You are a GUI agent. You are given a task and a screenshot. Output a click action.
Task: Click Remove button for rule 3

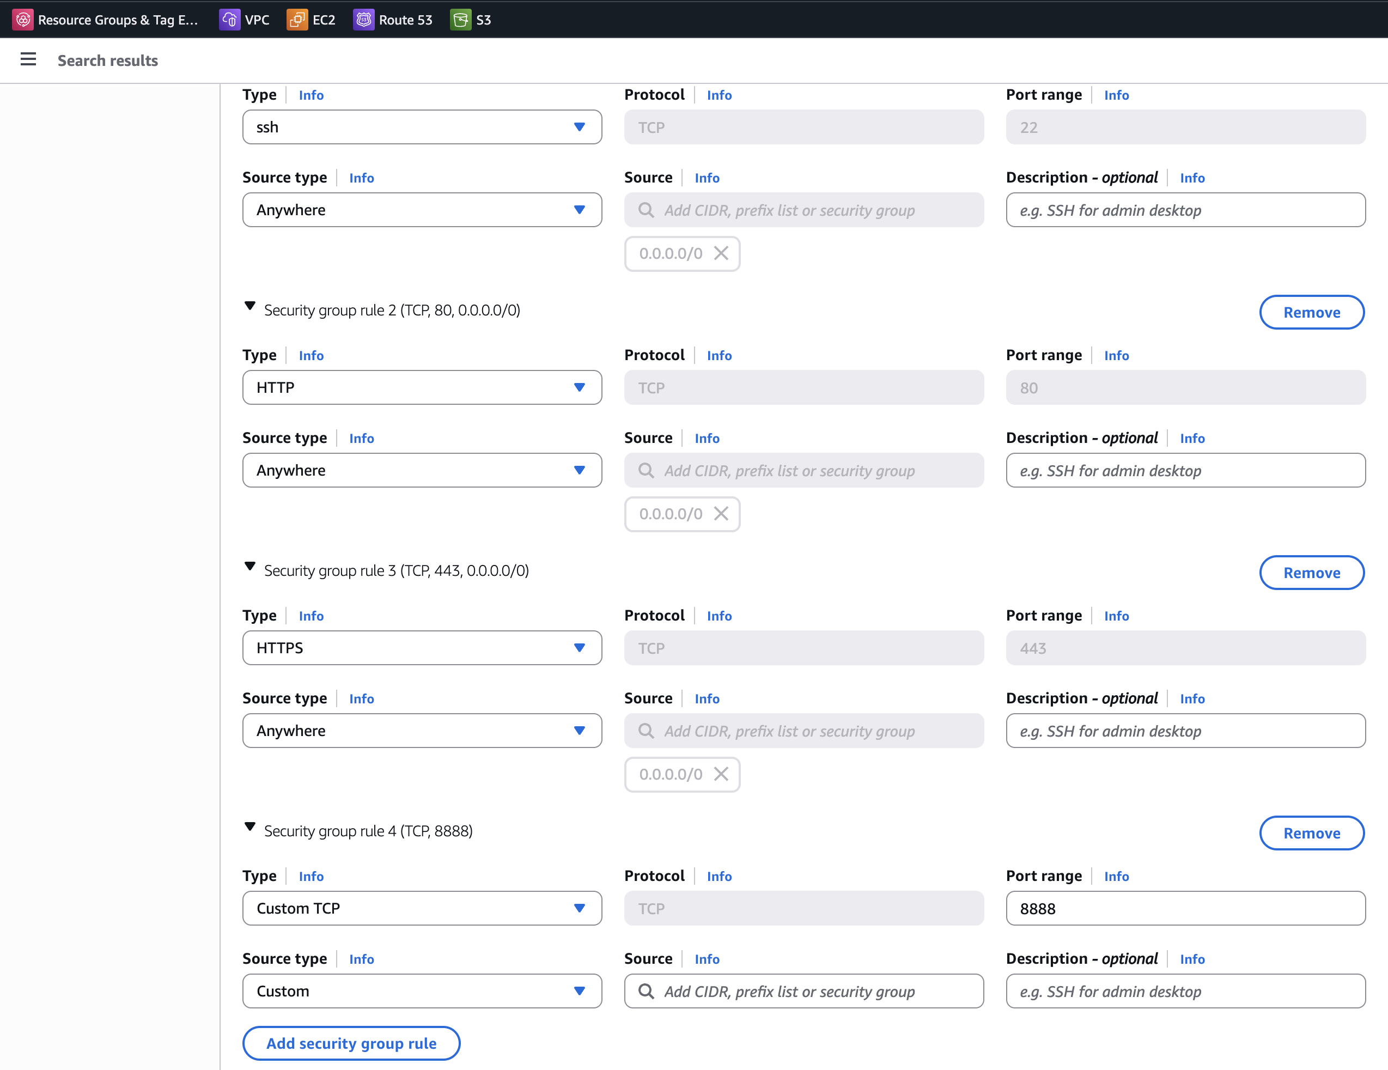(1312, 573)
